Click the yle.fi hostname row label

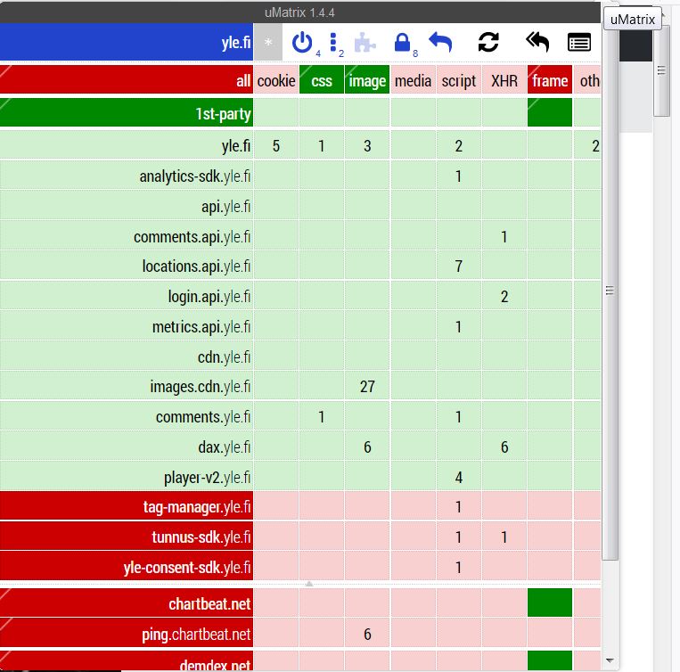127,145
